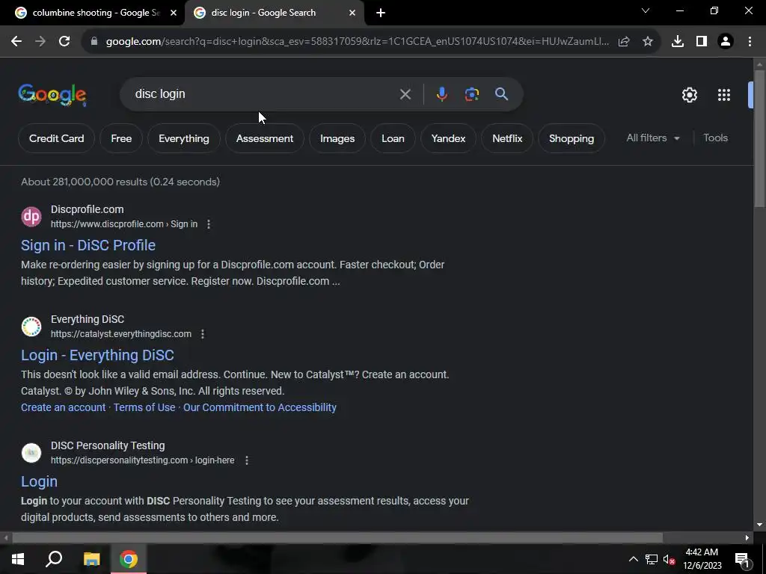The width and height of the screenshot is (766, 574).
Task: Open the Chrome profile avatar
Action: click(726, 42)
